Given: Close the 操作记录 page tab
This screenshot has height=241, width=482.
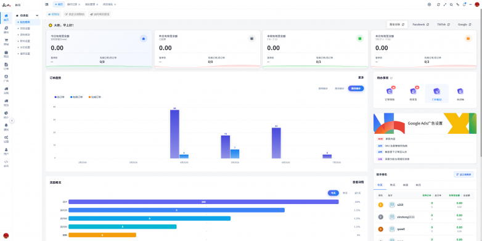Looking at the screenshot, I should pyautogui.click(x=80, y=4).
